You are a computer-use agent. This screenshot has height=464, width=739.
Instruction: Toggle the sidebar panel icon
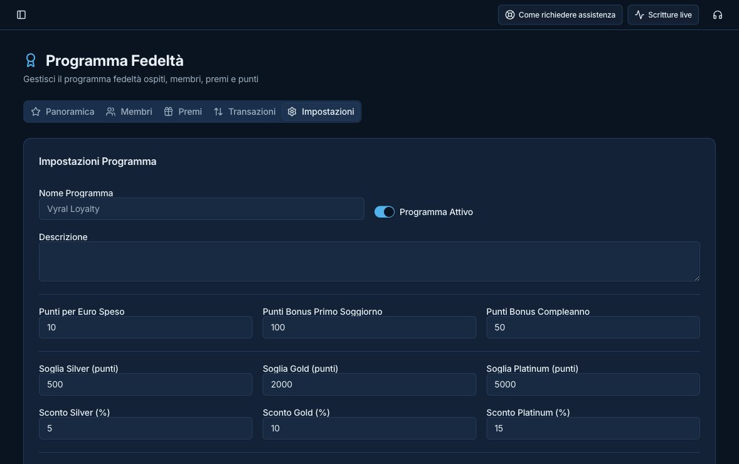[21, 14]
